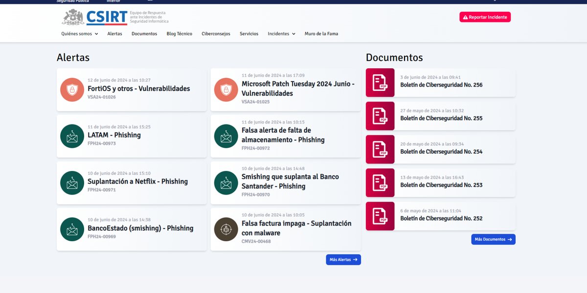The height and width of the screenshot is (293, 587).
Task: Open PDF icon for Boletín No. 256
Action: (x=380, y=83)
